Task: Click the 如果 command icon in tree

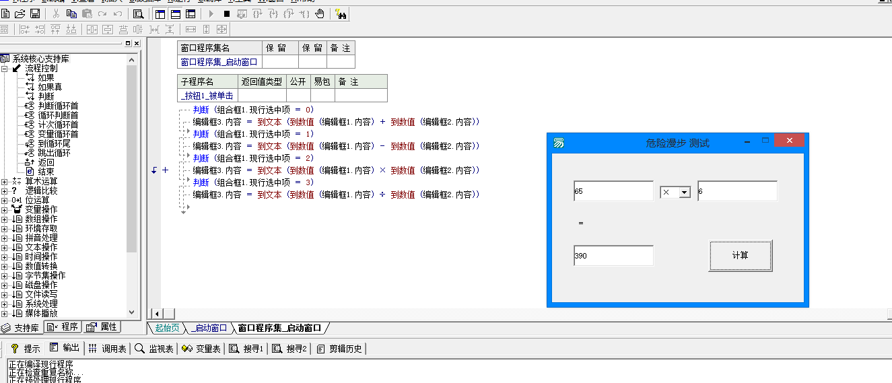Action: coord(30,77)
